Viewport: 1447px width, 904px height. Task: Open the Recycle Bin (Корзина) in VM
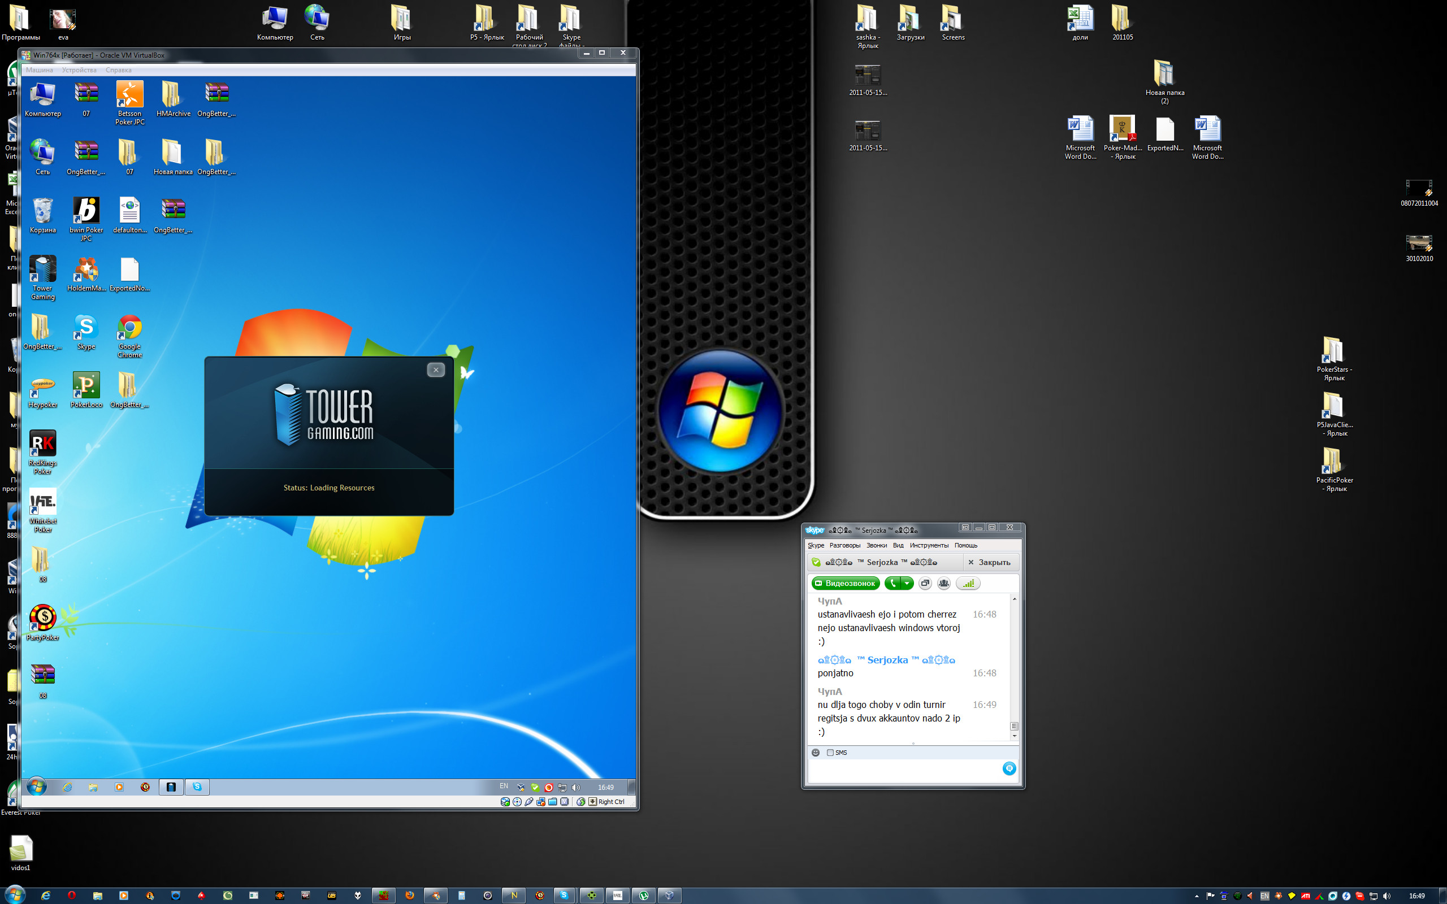click(42, 215)
